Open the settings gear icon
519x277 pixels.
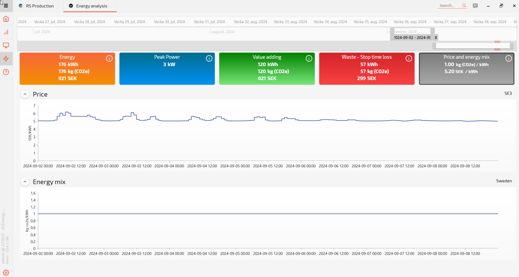pyautogui.click(x=6, y=272)
